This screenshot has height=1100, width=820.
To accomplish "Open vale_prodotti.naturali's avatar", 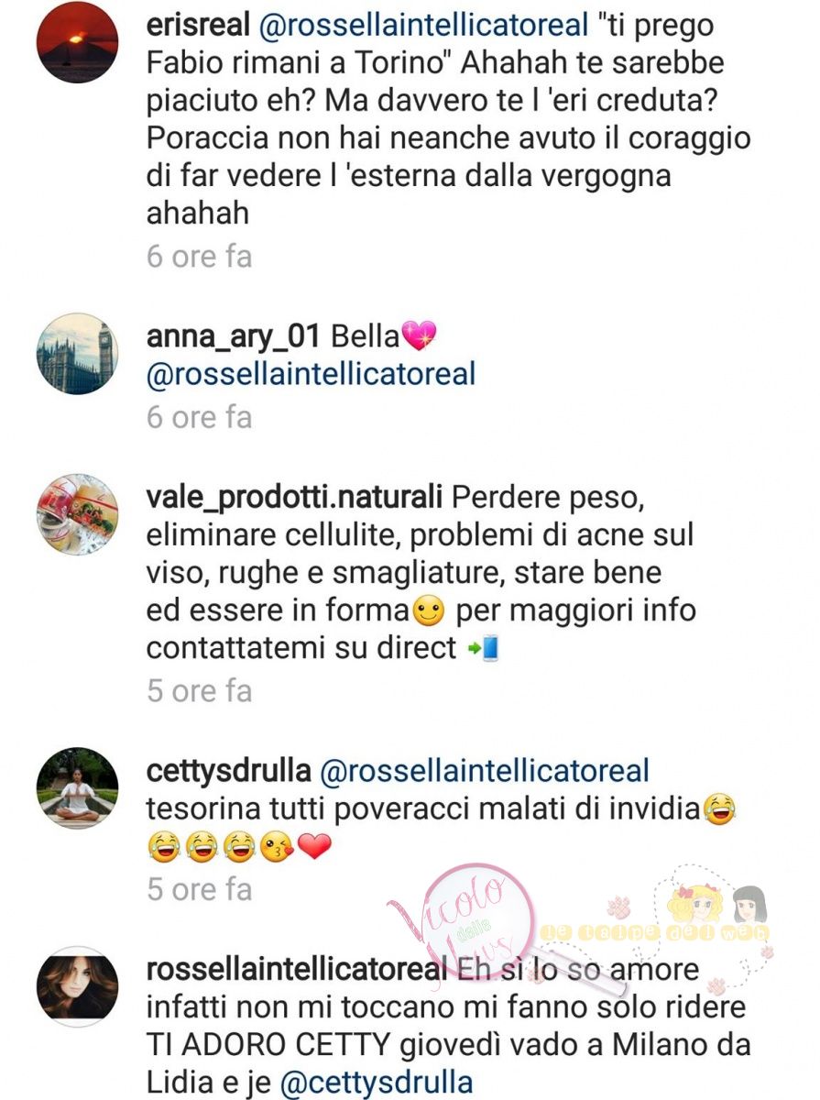I will point(77,515).
